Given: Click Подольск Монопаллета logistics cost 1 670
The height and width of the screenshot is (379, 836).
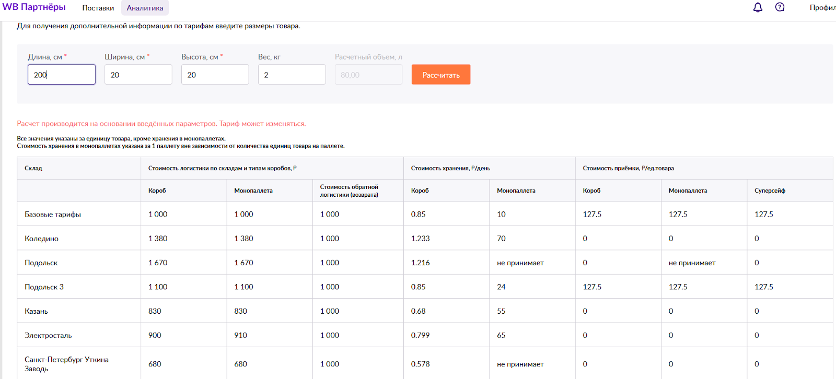Looking at the screenshot, I should coord(243,263).
